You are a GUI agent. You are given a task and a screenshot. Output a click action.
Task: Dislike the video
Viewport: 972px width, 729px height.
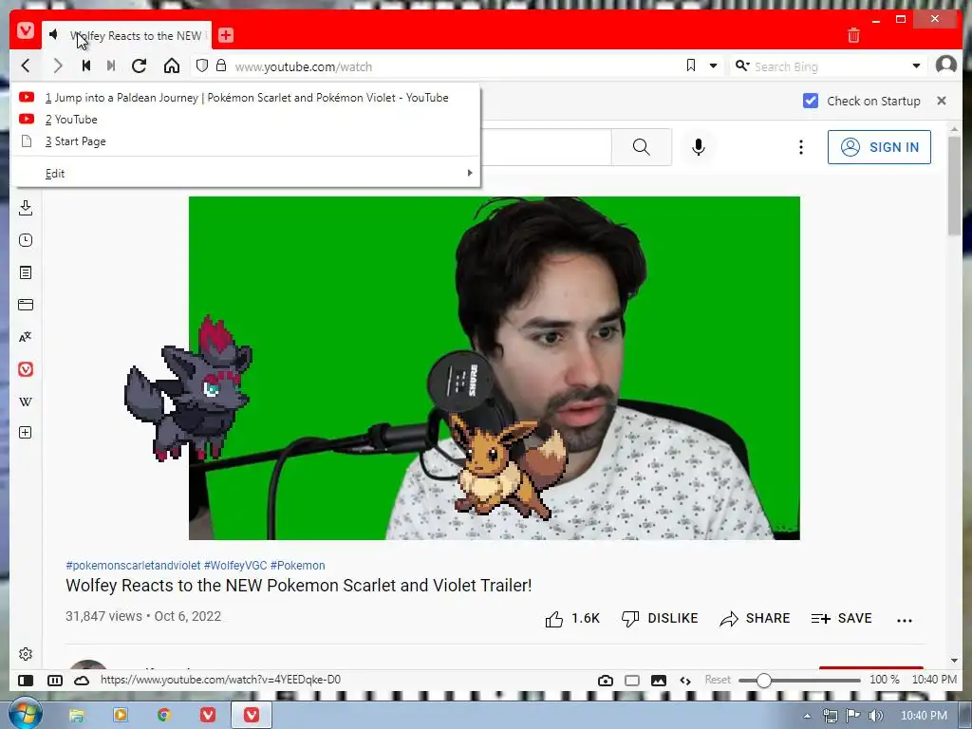tap(660, 619)
